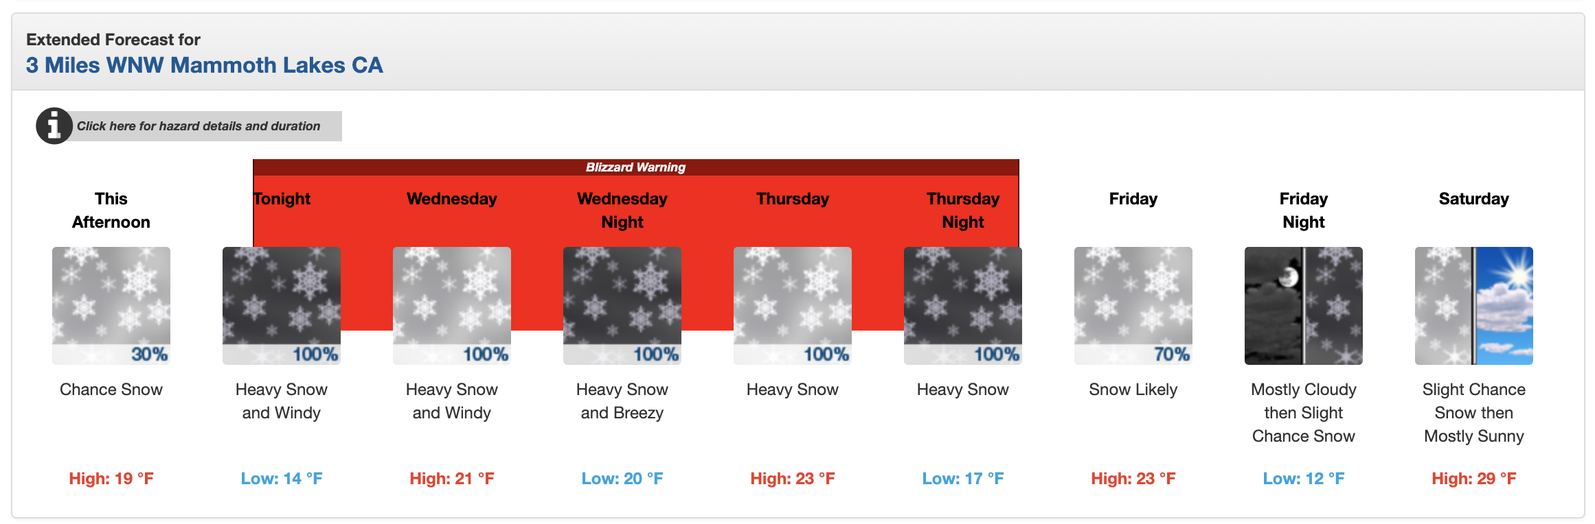This screenshot has height=524, width=1595.
Task: Click Wednesday Night snow icon
Action: (622, 306)
